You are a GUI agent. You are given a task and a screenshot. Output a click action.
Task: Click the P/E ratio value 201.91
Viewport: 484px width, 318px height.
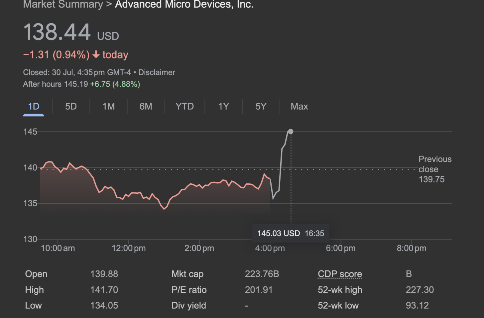coord(259,290)
